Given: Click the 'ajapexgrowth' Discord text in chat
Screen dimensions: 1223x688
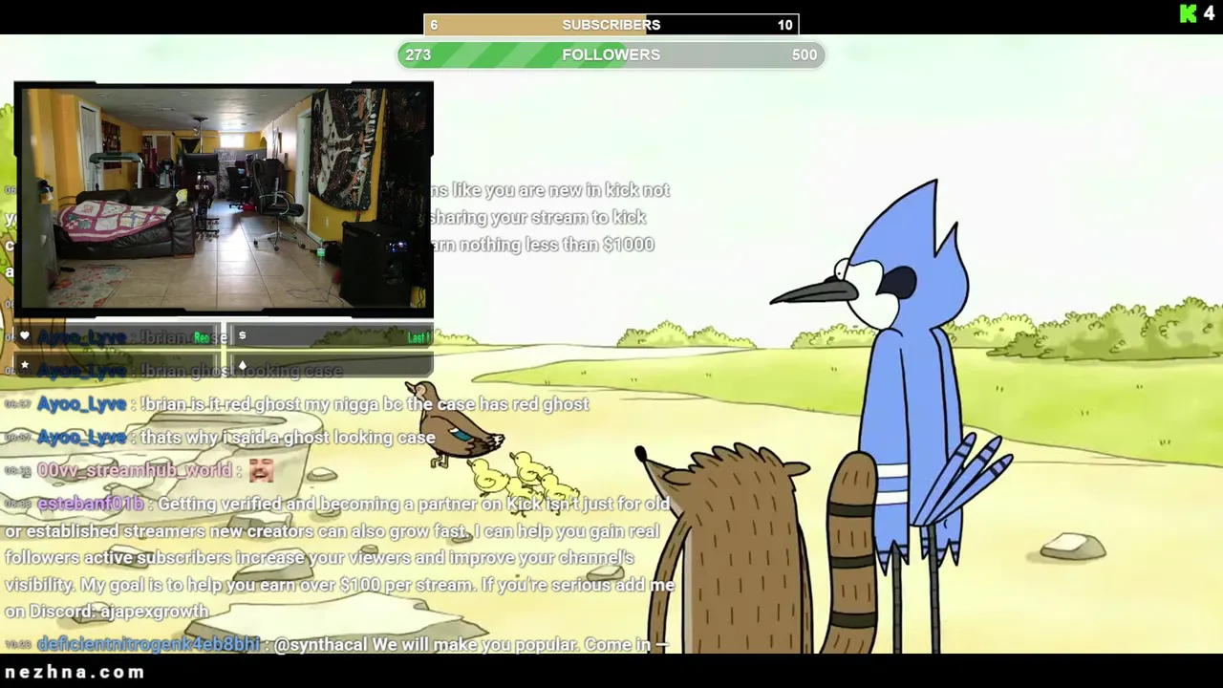Looking at the screenshot, I should pyautogui.click(x=153, y=612).
